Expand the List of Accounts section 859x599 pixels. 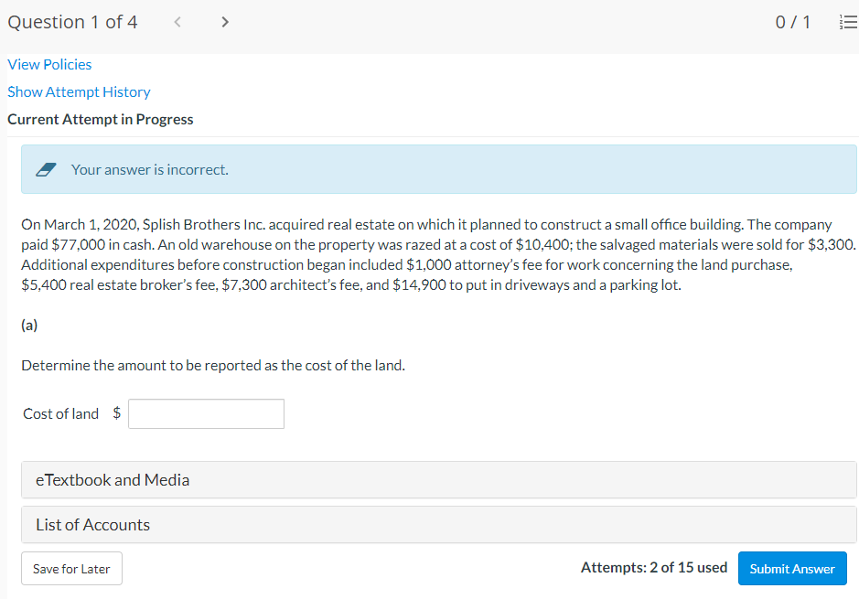point(91,524)
